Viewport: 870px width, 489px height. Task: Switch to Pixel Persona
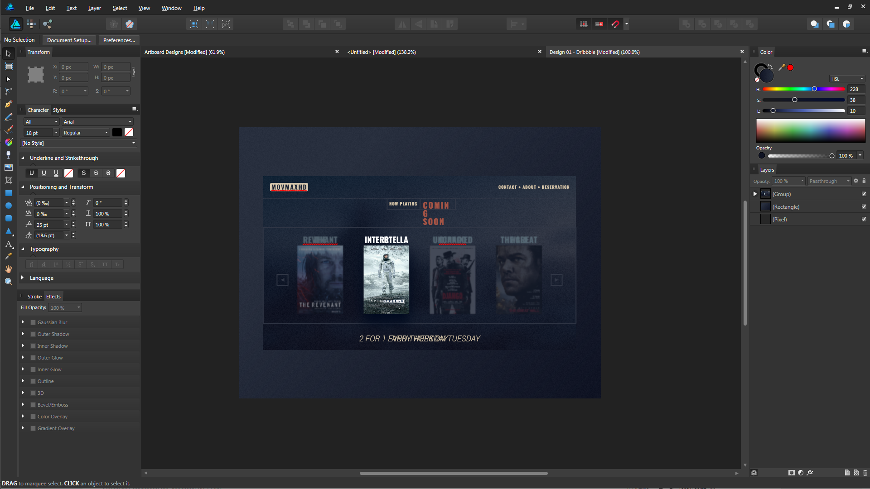31,24
